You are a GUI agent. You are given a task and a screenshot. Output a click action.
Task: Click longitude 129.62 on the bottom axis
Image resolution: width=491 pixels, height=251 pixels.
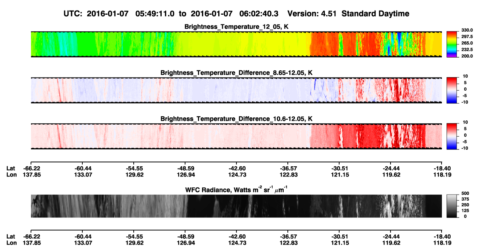click(x=134, y=243)
